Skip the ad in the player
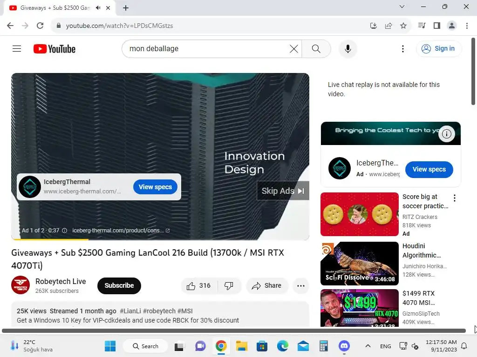Image resolution: width=477 pixels, height=357 pixels. tap(283, 191)
